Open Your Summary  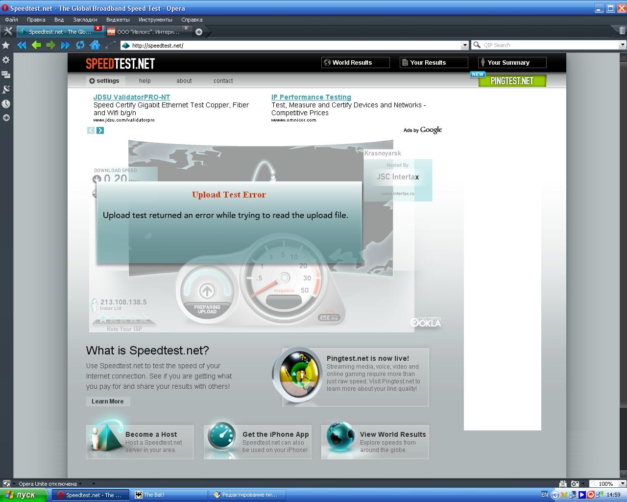512,63
